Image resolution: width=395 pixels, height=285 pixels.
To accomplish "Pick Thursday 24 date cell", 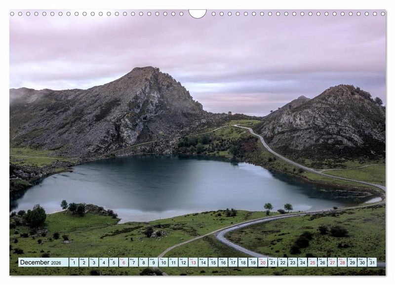I will pos(303,262).
